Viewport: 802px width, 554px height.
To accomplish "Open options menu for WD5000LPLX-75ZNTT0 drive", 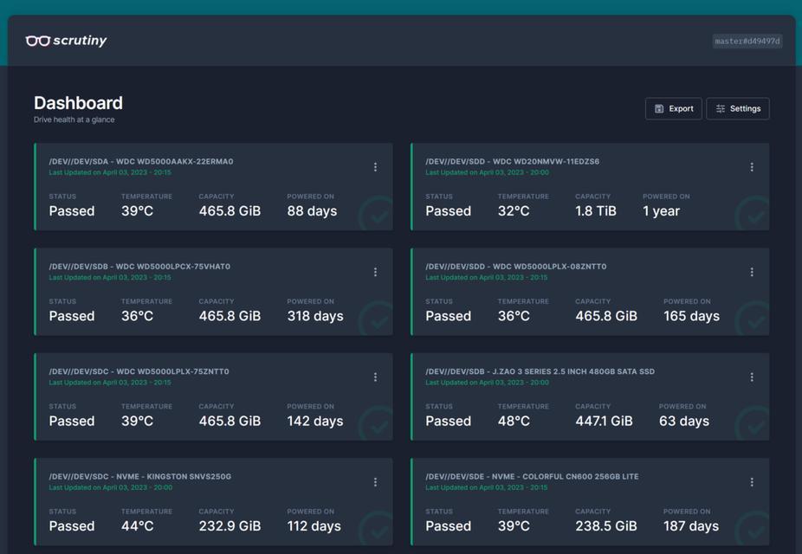I will click(x=375, y=377).
